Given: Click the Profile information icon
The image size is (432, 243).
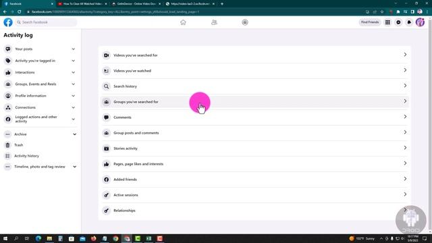Looking at the screenshot, I should [8, 96].
